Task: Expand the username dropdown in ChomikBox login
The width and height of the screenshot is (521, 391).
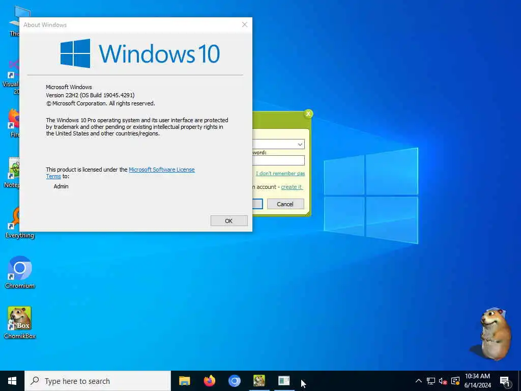Action: (x=300, y=144)
